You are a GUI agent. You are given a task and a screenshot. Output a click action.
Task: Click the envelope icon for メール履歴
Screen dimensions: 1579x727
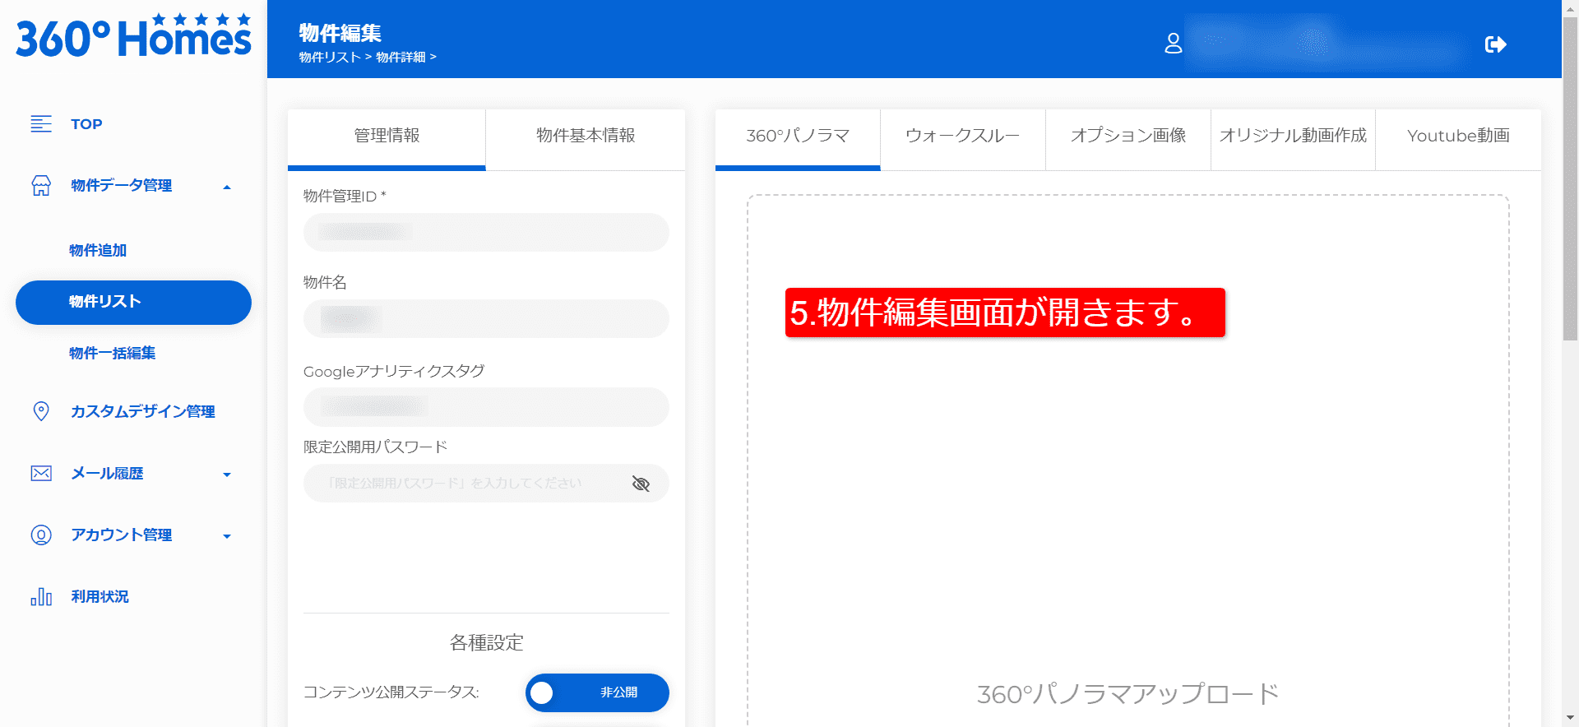41,474
